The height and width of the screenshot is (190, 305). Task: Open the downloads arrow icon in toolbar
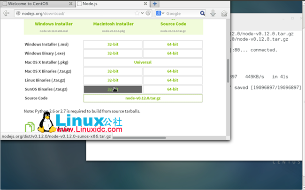213,13
